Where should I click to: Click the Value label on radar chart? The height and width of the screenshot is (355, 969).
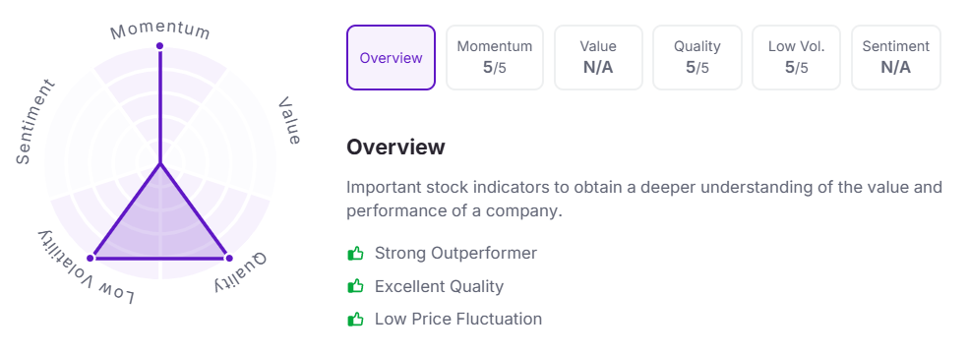point(289,121)
